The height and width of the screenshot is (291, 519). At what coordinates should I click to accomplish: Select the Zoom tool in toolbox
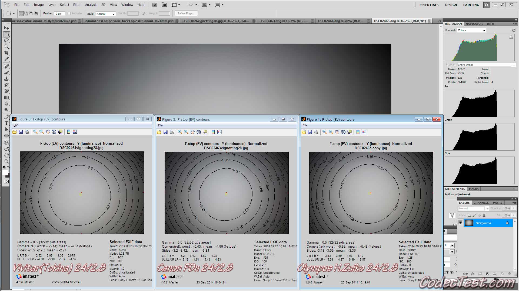pyautogui.click(x=6, y=161)
